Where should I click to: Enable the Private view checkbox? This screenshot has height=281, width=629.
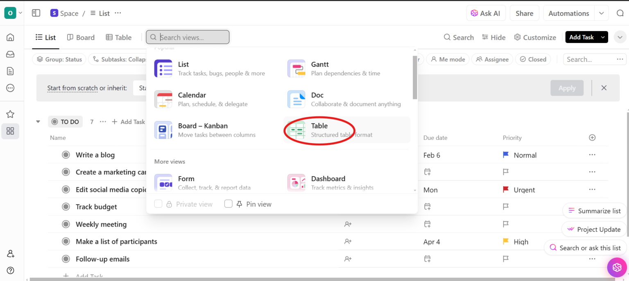[158, 203]
